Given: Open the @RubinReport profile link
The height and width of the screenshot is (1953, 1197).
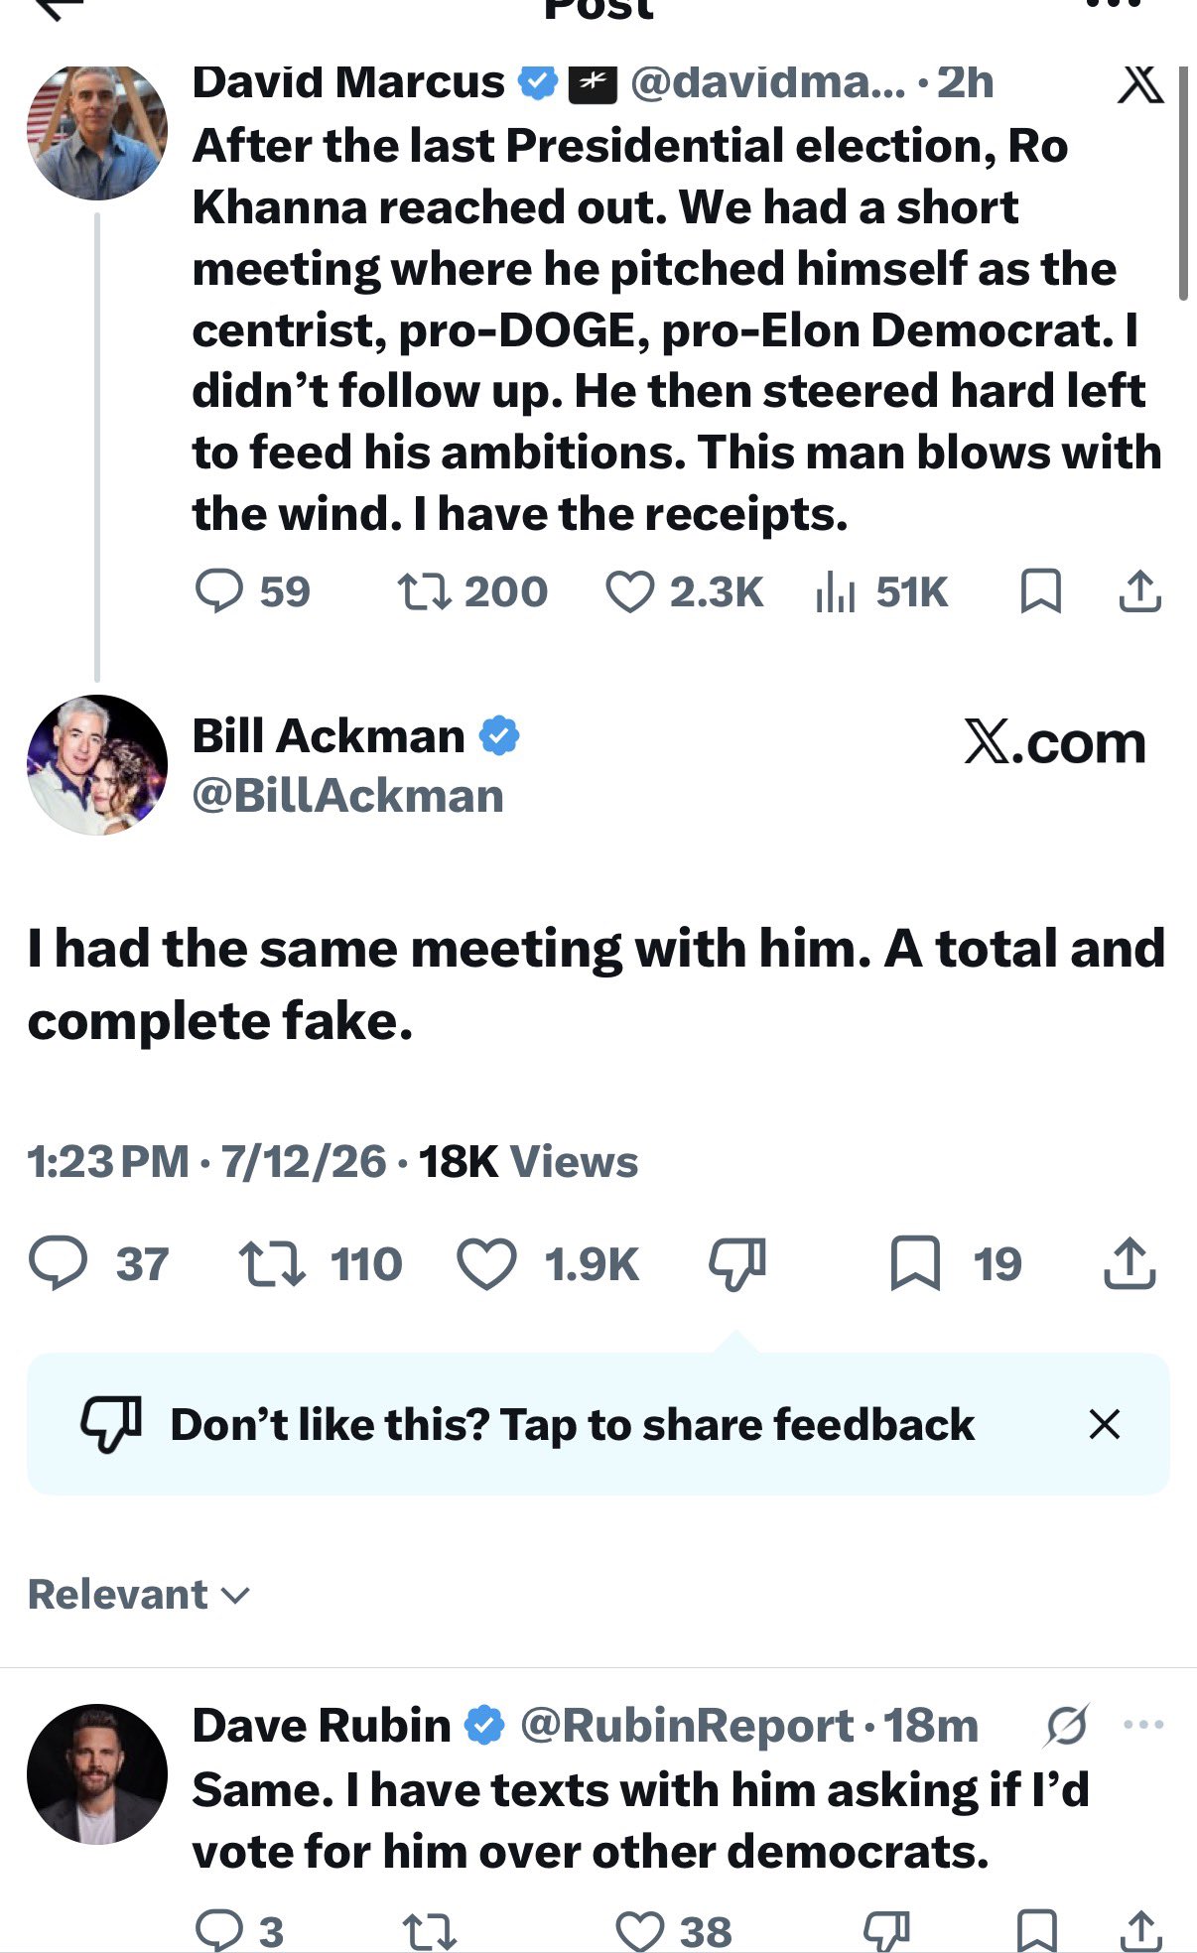Looking at the screenshot, I should (687, 1726).
